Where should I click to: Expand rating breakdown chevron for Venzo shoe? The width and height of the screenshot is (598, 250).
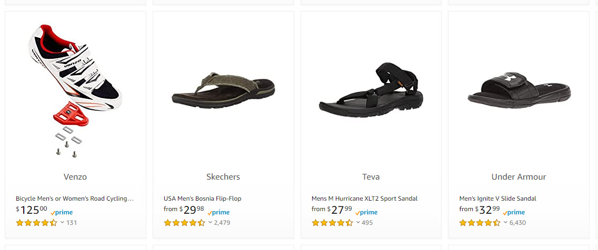tap(62, 222)
